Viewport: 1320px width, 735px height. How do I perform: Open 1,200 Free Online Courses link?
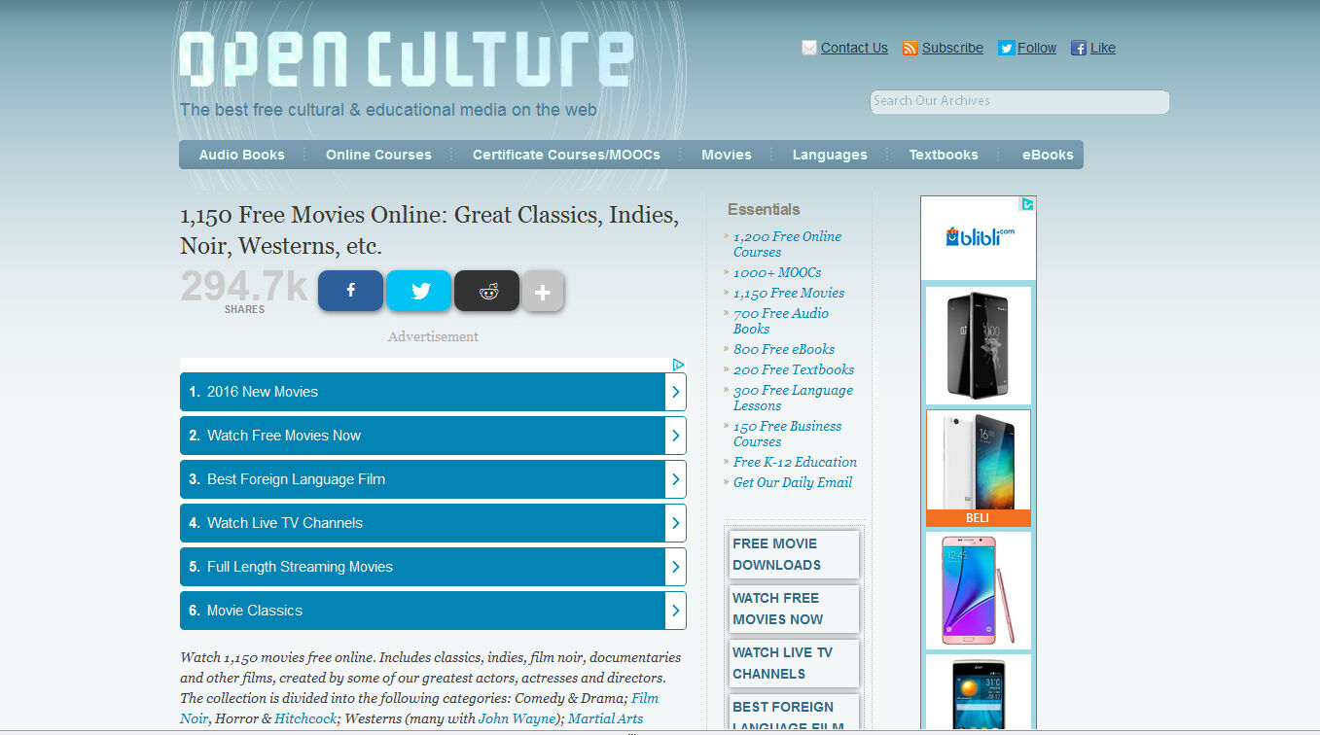787,244
